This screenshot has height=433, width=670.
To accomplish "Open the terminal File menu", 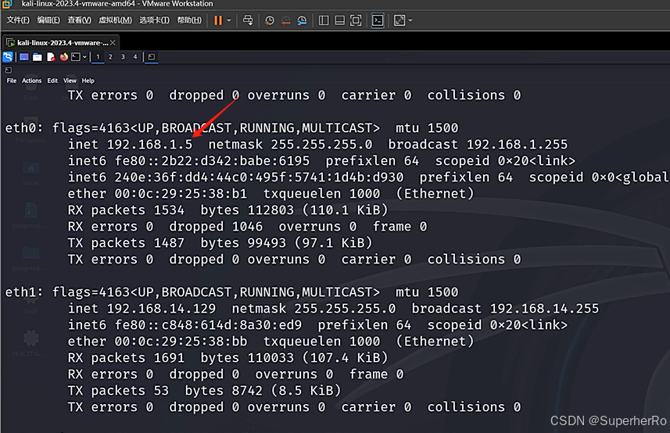I will pyautogui.click(x=12, y=81).
